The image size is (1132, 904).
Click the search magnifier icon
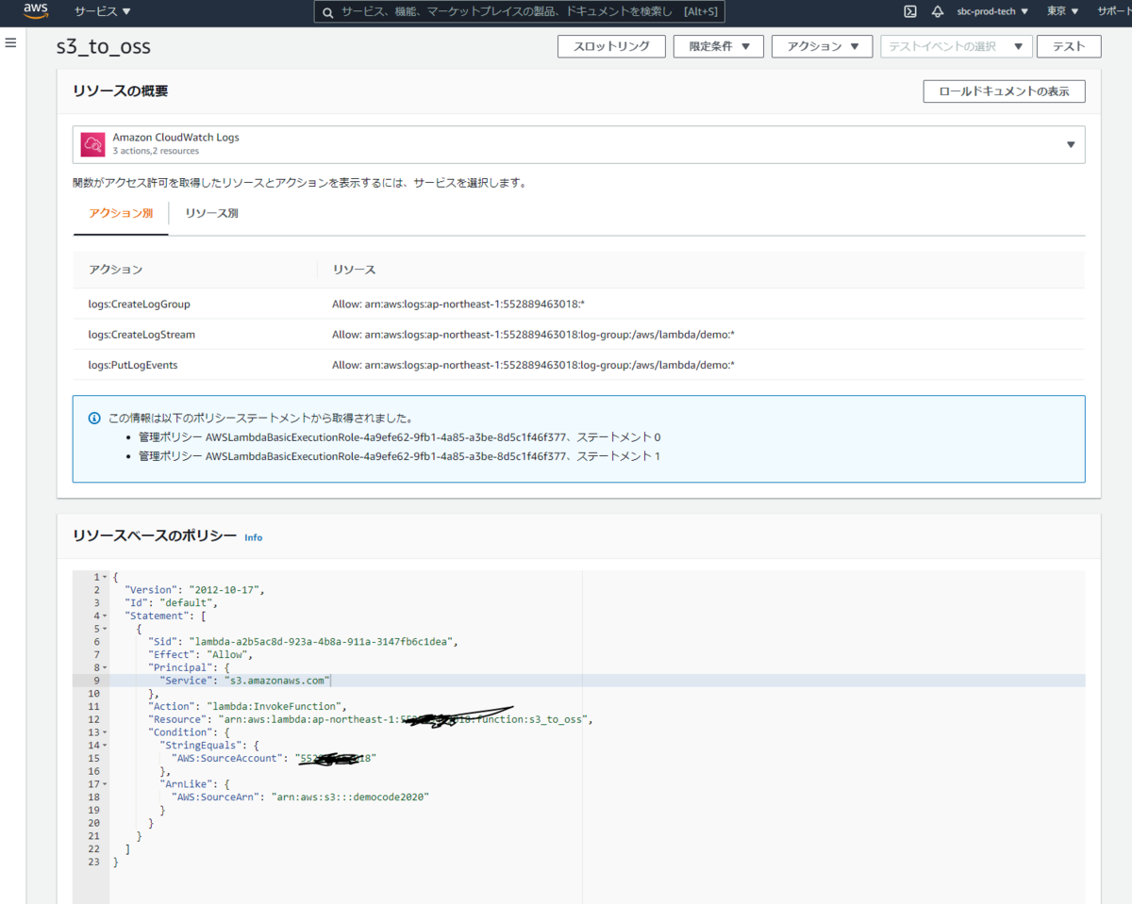327,12
